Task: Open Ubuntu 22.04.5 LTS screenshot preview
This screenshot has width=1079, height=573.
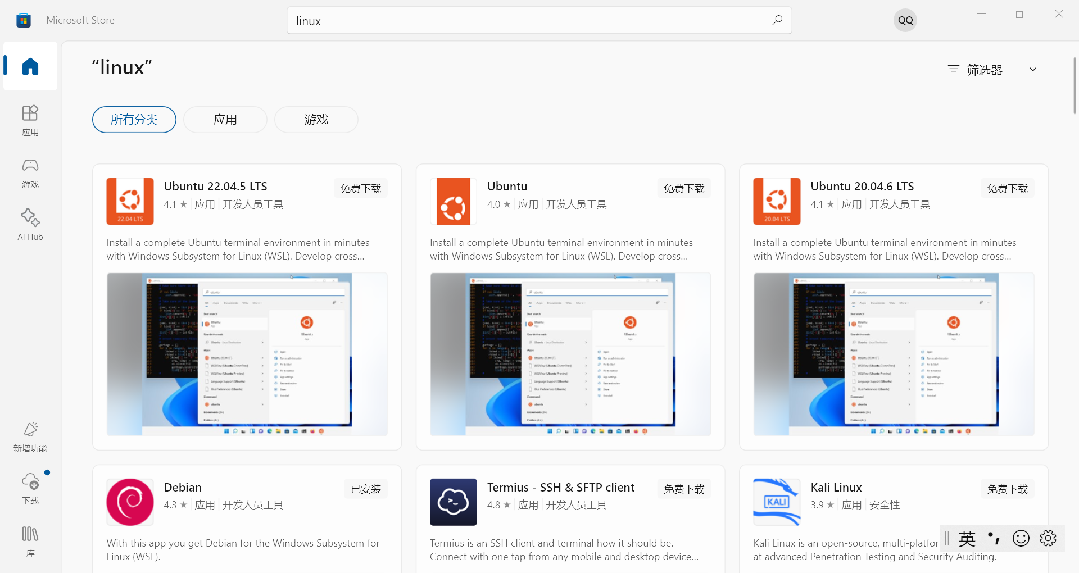Action: coord(247,354)
